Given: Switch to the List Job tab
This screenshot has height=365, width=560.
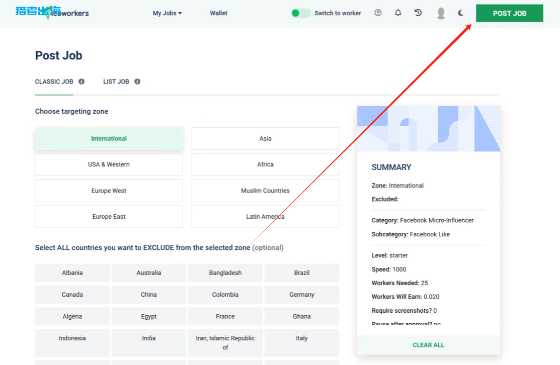Looking at the screenshot, I should (x=116, y=81).
